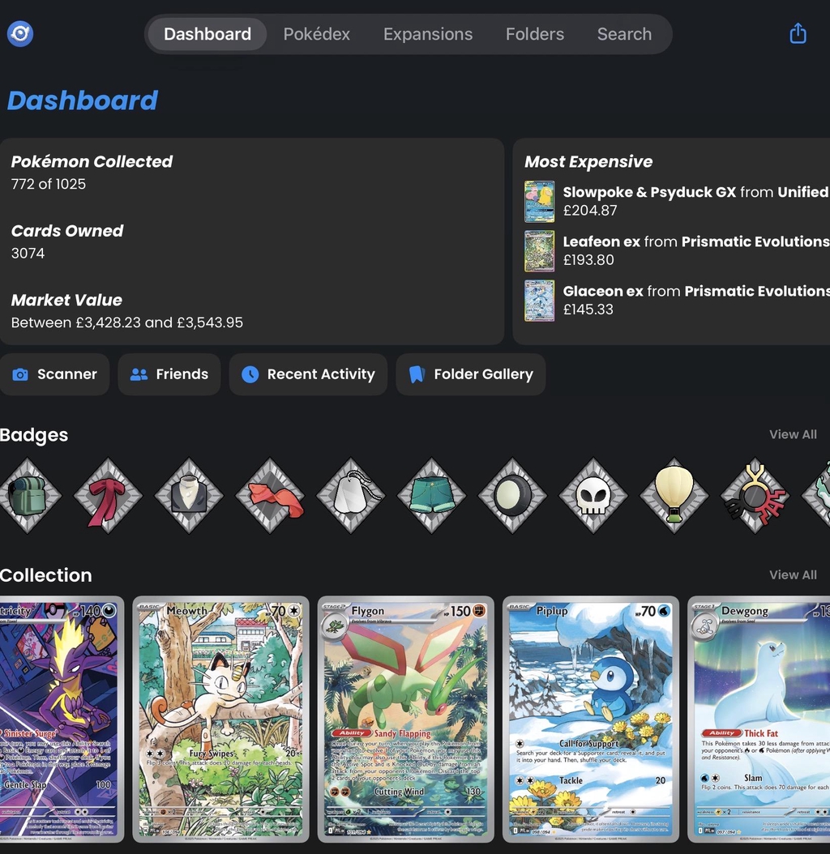The height and width of the screenshot is (854, 830).
Task: Open the Friends button
Action: click(x=169, y=374)
